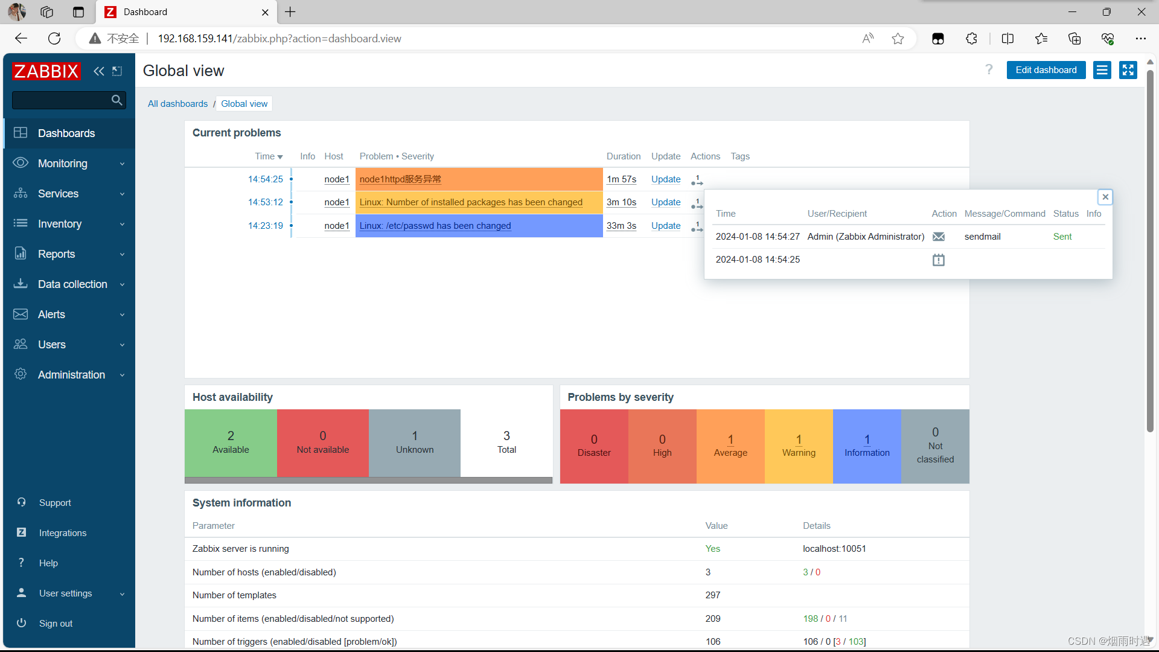The width and height of the screenshot is (1159, 652).
Task: Toggle kiosk fullscreen mode icon
Action: [x=1128, y=70]
